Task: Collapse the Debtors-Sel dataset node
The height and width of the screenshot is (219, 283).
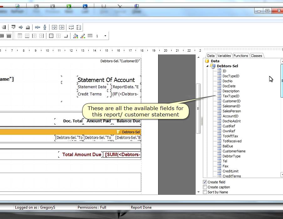Action: tap(207, 66)
